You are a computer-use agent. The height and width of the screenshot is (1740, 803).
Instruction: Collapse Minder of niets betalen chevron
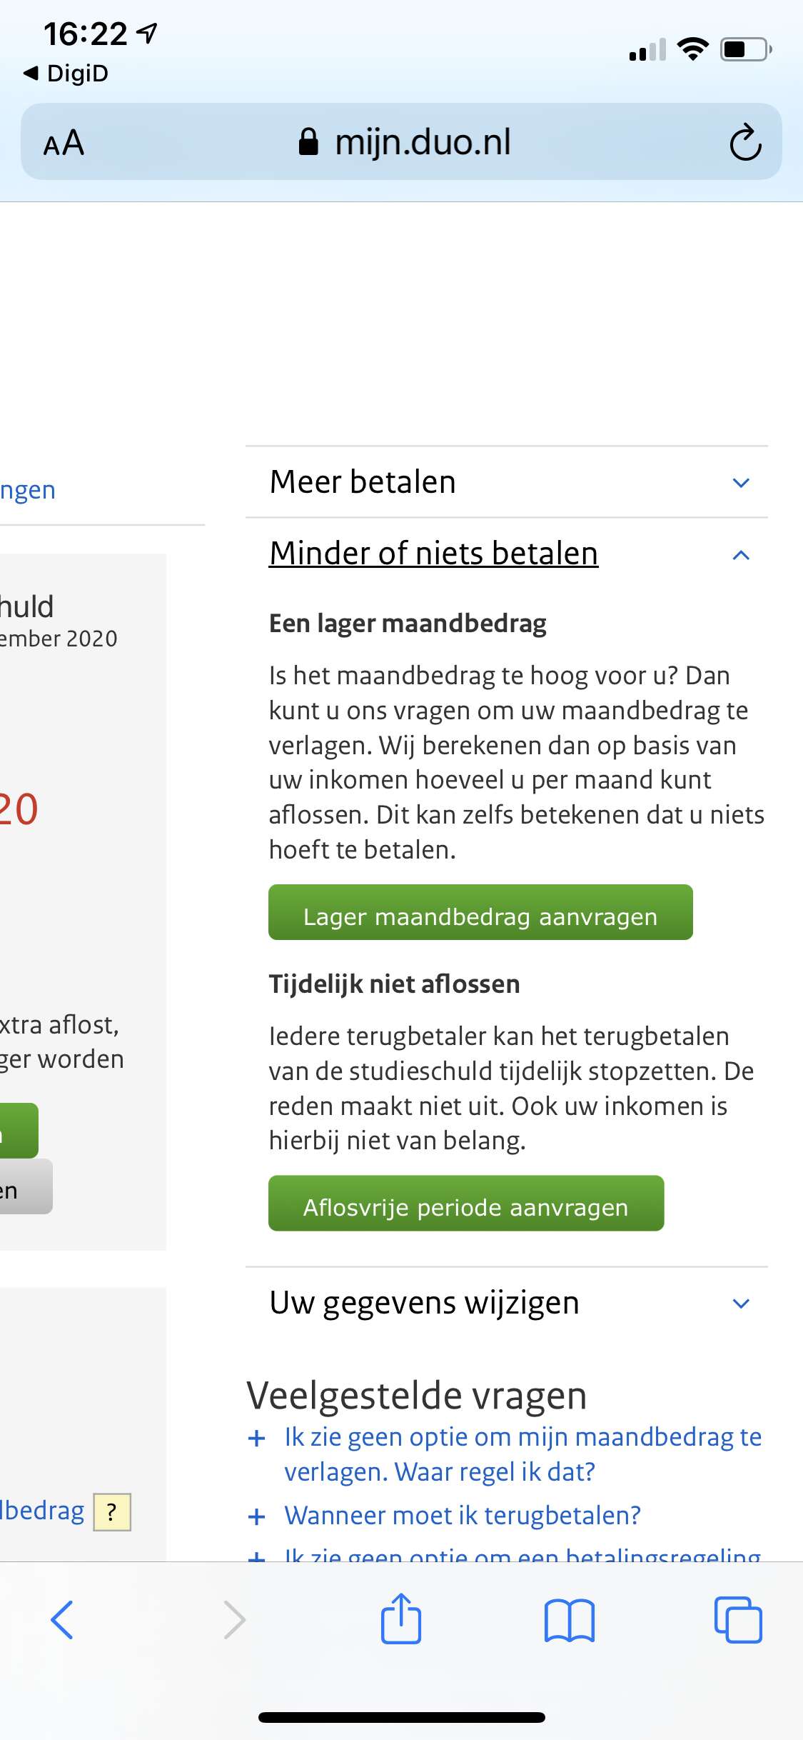pos(741,554)
